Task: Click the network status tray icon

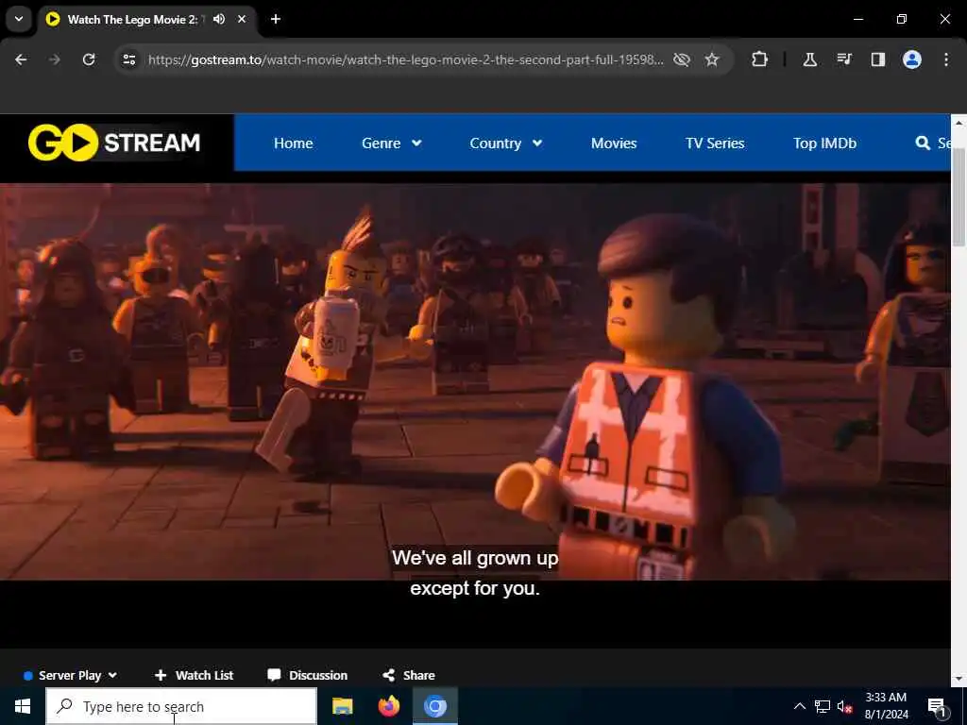Action: (823, 706)
